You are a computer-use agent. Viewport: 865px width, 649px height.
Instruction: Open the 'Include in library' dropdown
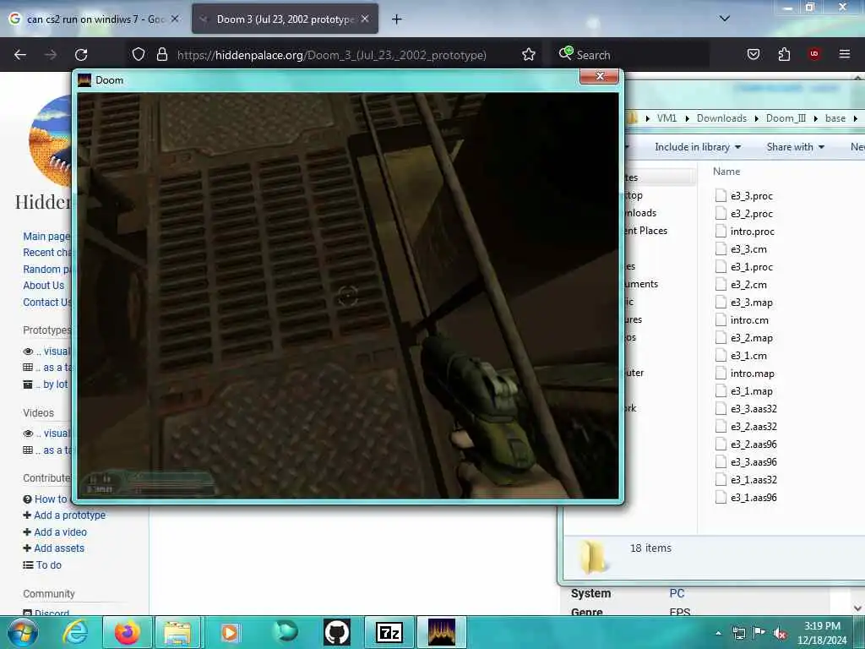tap(698, 147)
